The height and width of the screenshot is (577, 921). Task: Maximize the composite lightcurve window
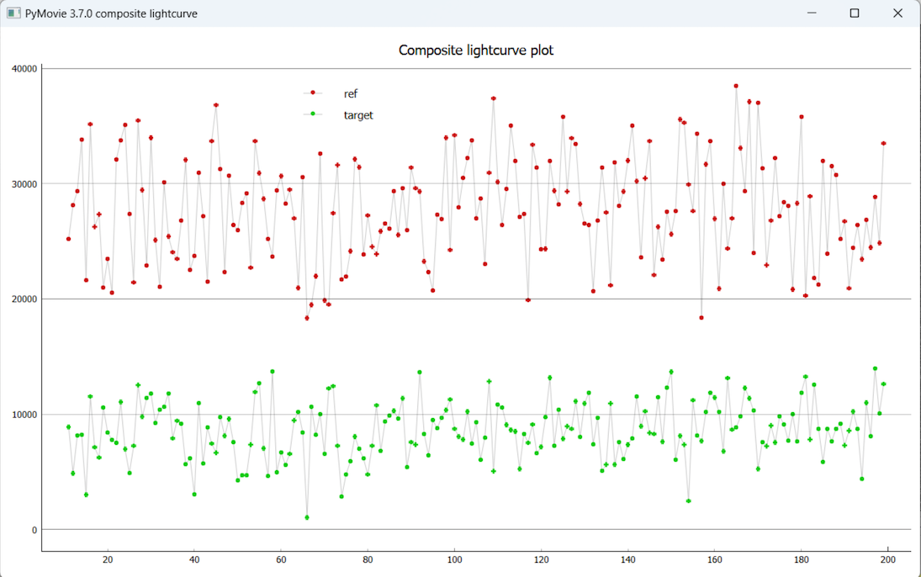coord(855,13)
